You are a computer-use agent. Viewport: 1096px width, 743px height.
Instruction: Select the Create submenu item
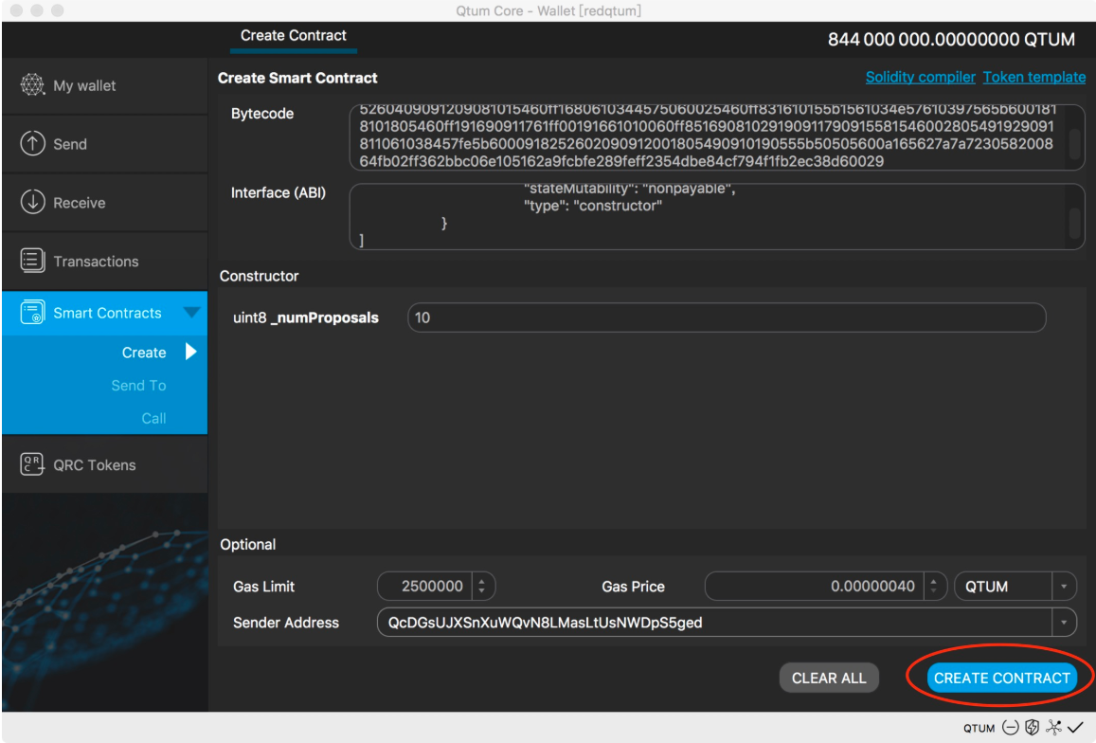click(144, 353)
